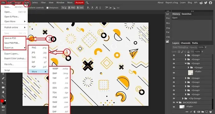Create a new layer icon
Viewport: 215px width, 114px height.
click(207, 112)
